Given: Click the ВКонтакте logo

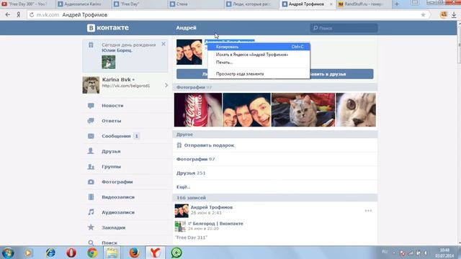Looking at the screenshot, I should (108, 27).
